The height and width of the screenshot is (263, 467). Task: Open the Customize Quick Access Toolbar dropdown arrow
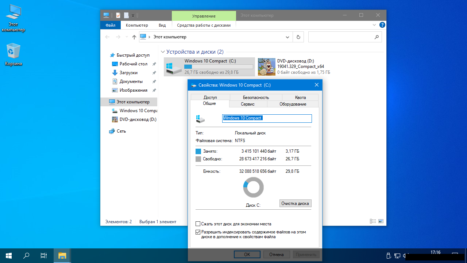(x=133, y=16)
